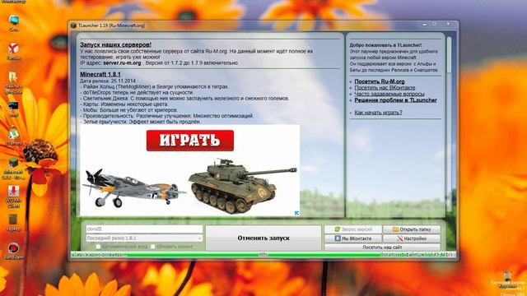Image resolution: width=527 pixels, height=296 pixels.
Task: Click the ad info corner icon on banner
Action: coord(296,213)
